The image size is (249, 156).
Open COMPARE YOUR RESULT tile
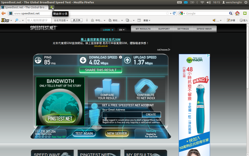coord(107,89)
